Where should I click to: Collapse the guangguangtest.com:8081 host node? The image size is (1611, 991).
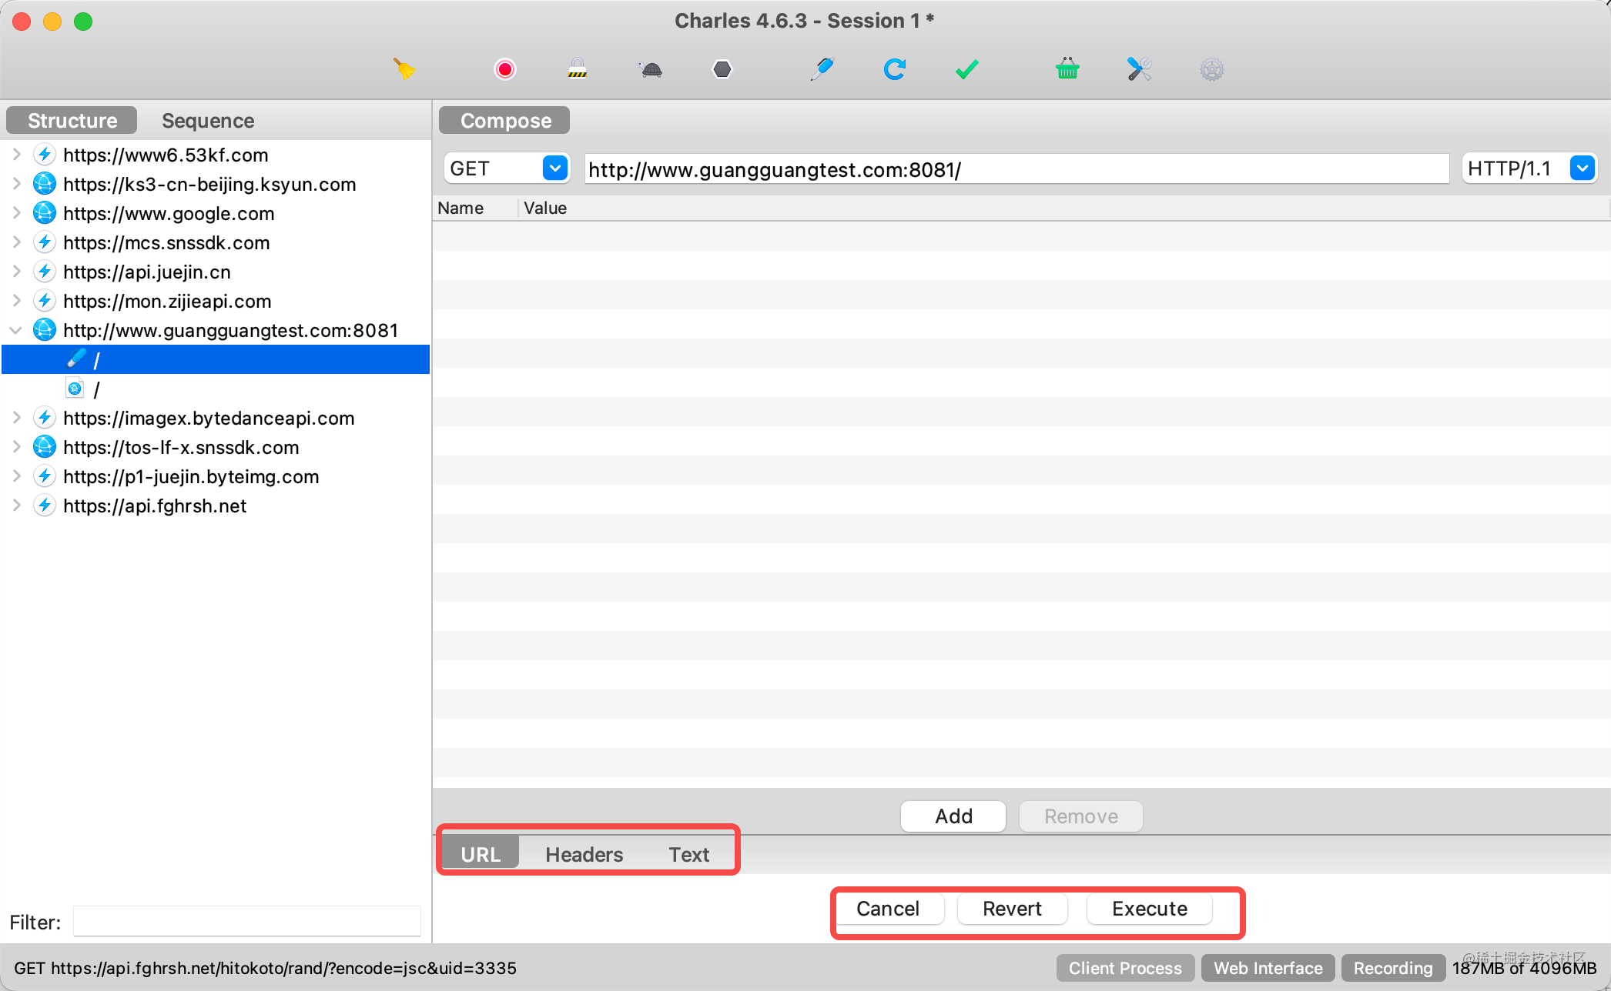(x=15, y=330)
